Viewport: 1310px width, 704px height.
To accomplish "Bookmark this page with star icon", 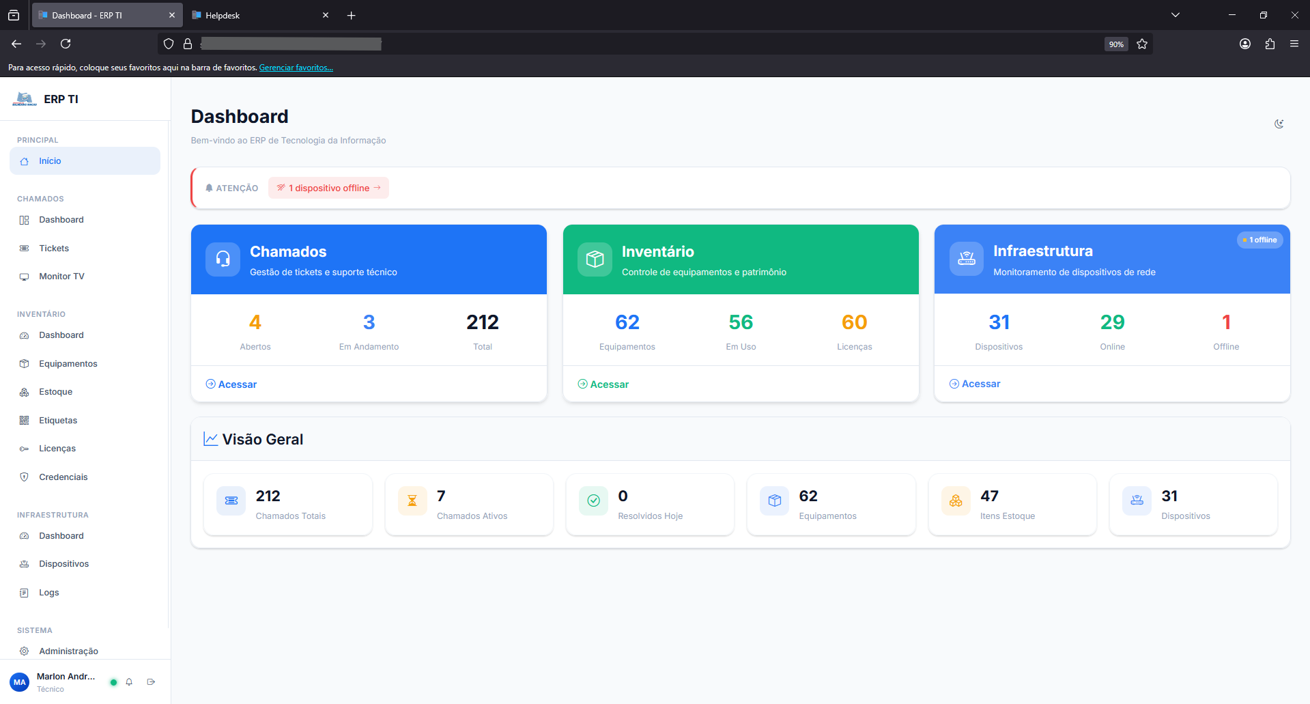I will click(x=1142, y=44).
